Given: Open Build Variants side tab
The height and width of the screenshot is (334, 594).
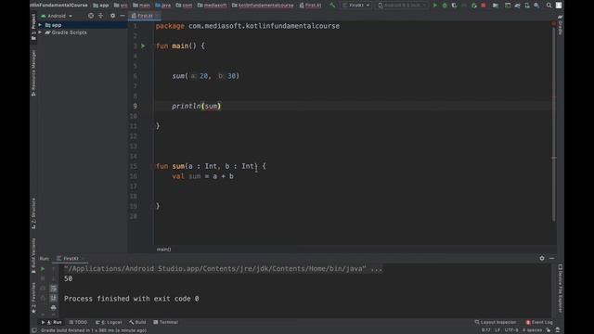Looking at the screenshot, I should [x=33, y=255].
